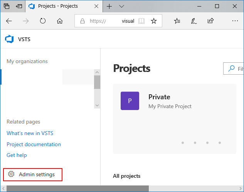Click the filter magnifier icon
Viewport: 244px width, 192px height.
231,68
